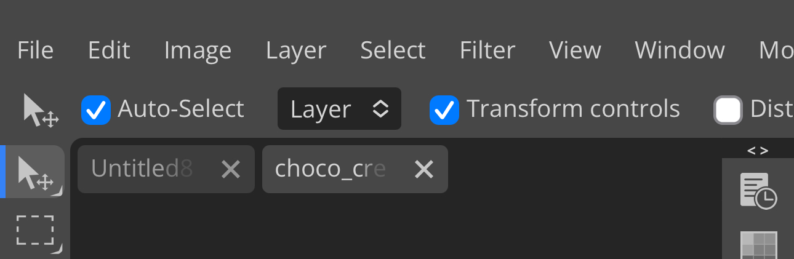Select the Move tool in the toolbar
Screen dimensions: 794x259
36,172
